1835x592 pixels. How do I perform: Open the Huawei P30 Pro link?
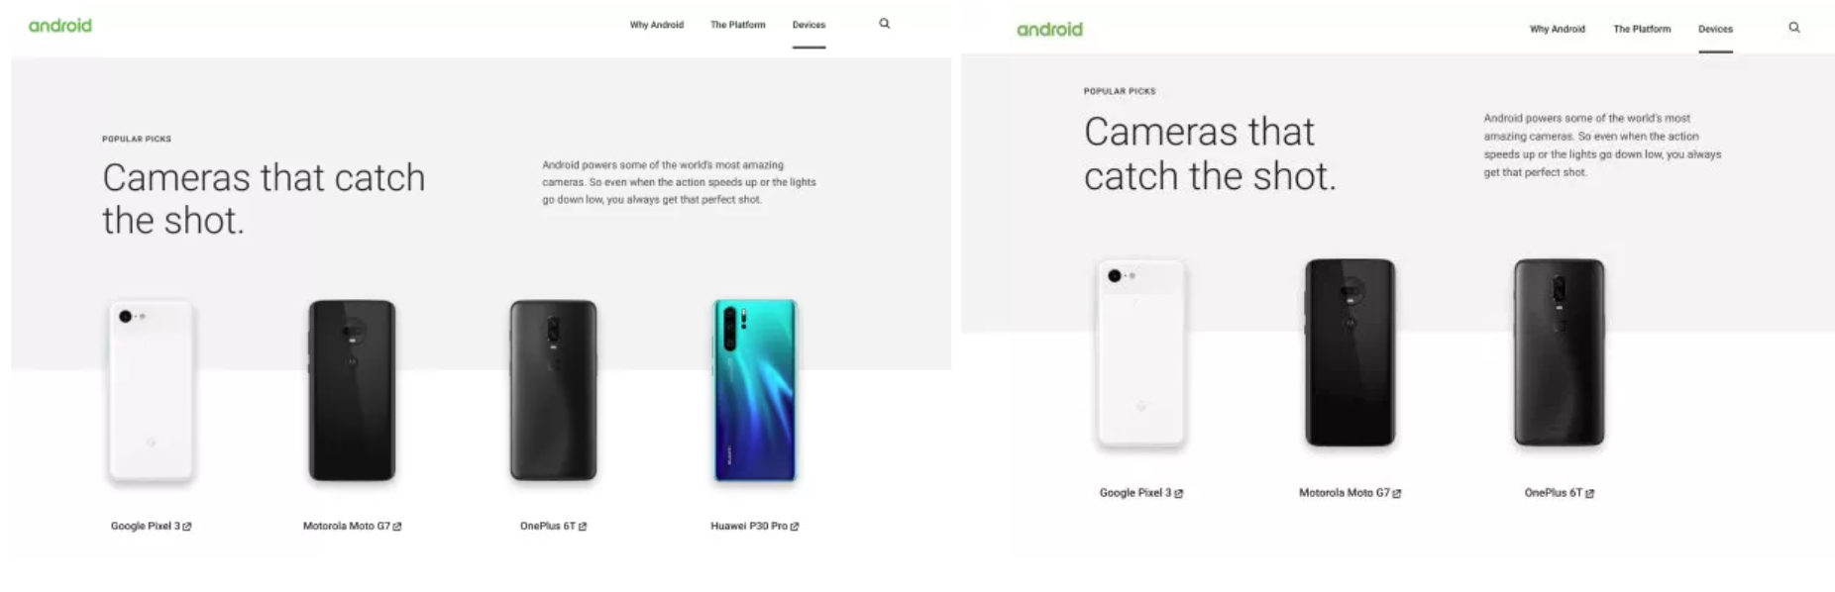pos(749,527)
